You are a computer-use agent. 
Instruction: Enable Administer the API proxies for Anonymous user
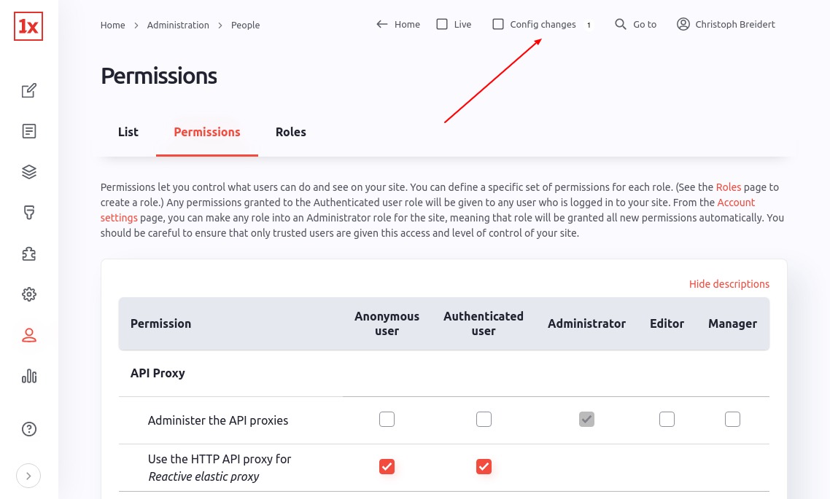pyautogui.click(x=387, y=419)
